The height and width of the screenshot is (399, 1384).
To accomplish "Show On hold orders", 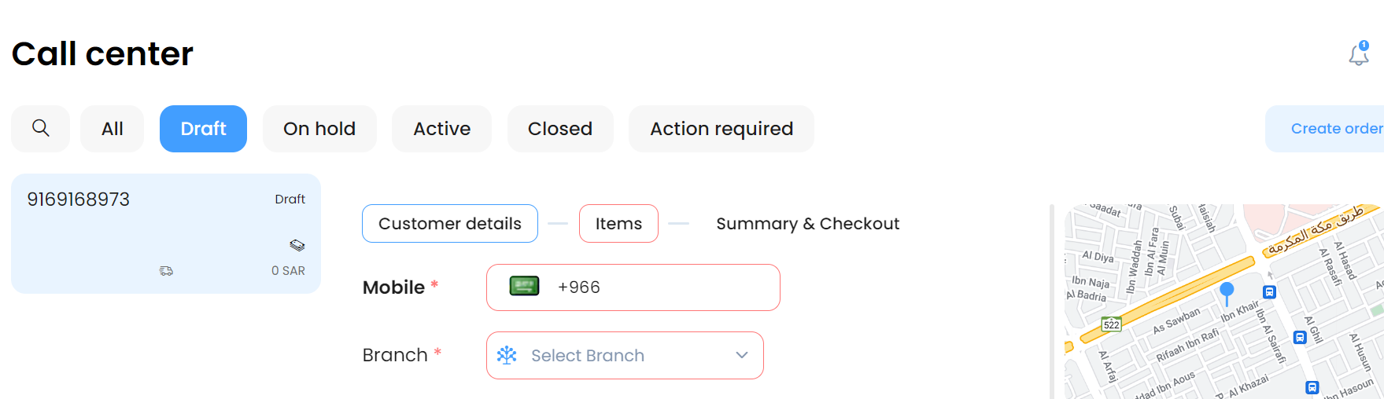I will click(x=319, y=129).
